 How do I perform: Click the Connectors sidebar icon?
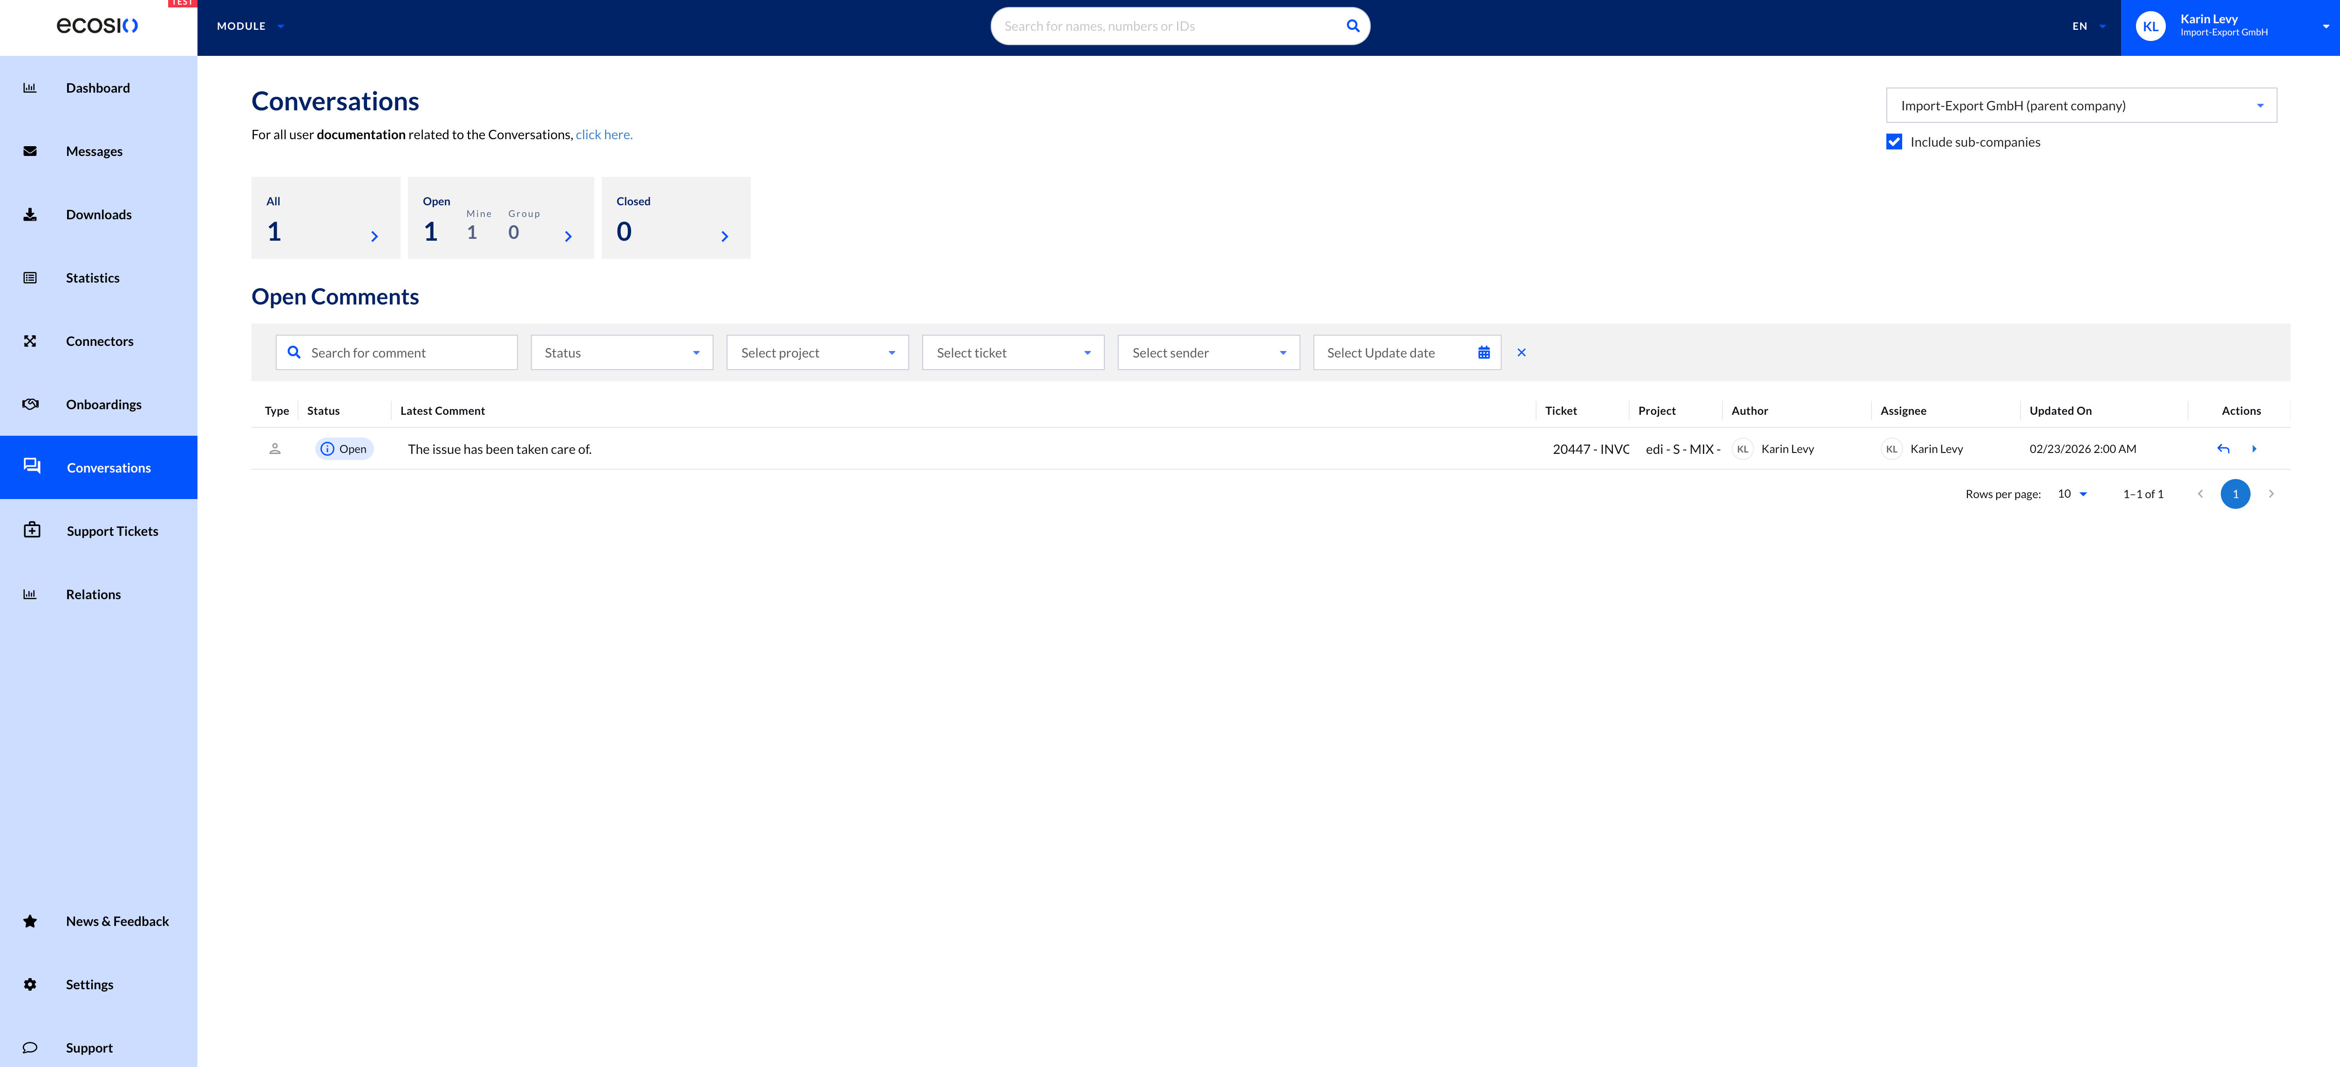click(x=30, y=341)
